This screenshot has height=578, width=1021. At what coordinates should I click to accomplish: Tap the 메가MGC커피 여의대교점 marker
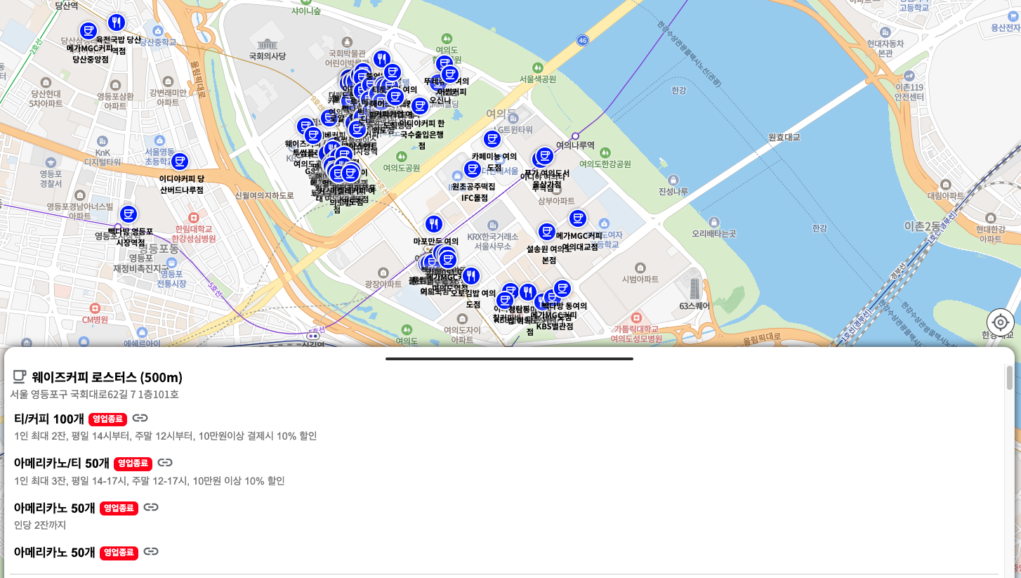(578, 218)
